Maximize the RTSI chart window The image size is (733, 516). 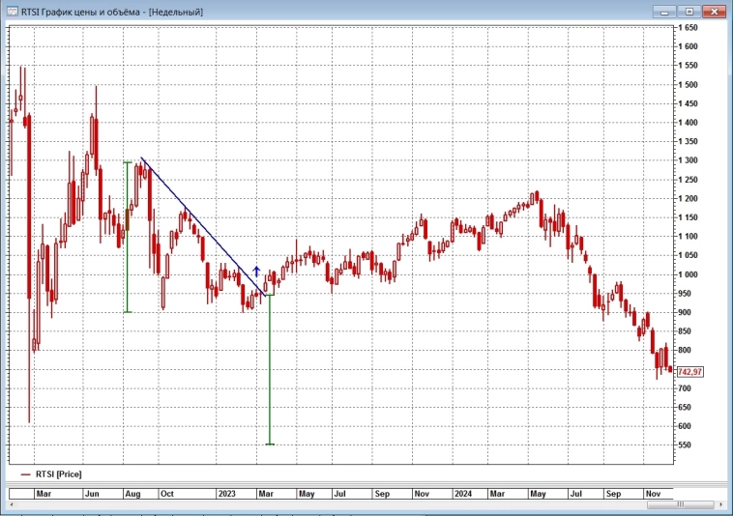(689, 12)
